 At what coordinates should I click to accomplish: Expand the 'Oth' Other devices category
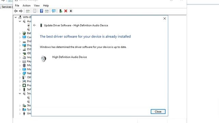point(20,78)
